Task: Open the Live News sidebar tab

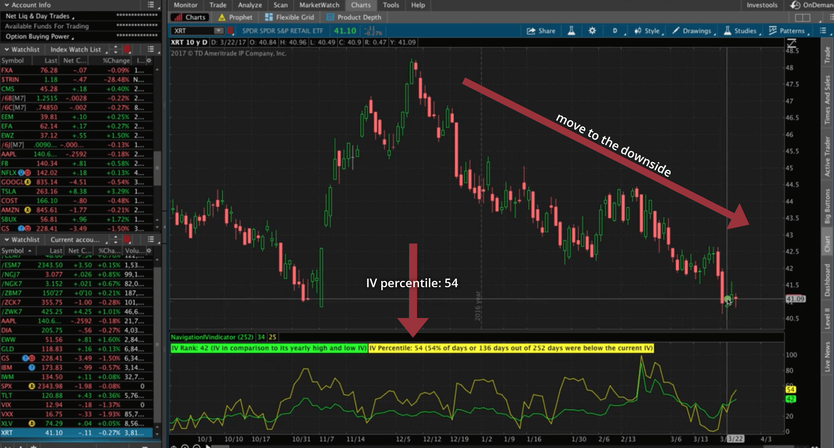Action: point(827,357)
